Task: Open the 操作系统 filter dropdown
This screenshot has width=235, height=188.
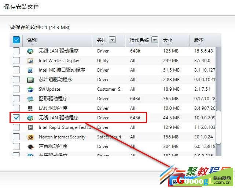Action: tap(155, 40)
